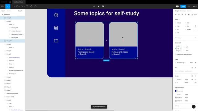
Task: Go to home icon in tab bar
Action: [10, 2]
